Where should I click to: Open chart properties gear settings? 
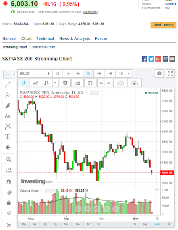(65, 83)
